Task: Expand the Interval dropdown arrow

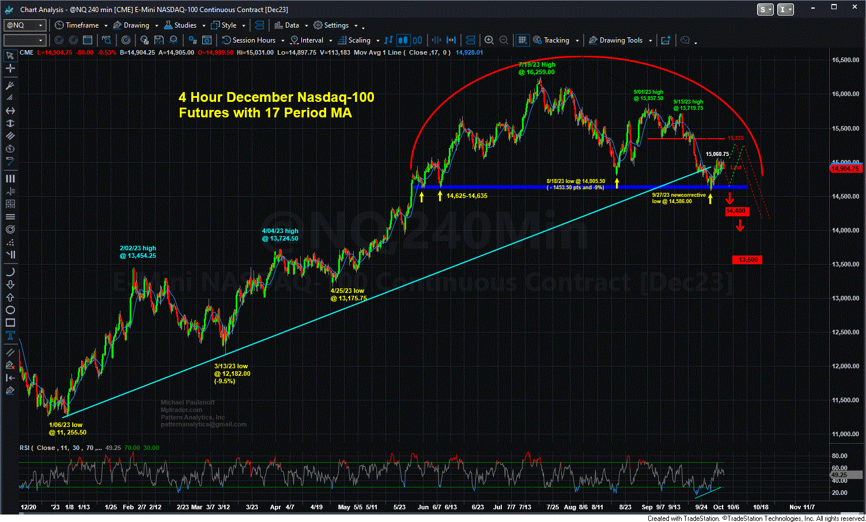Action: tap(331, 41)
